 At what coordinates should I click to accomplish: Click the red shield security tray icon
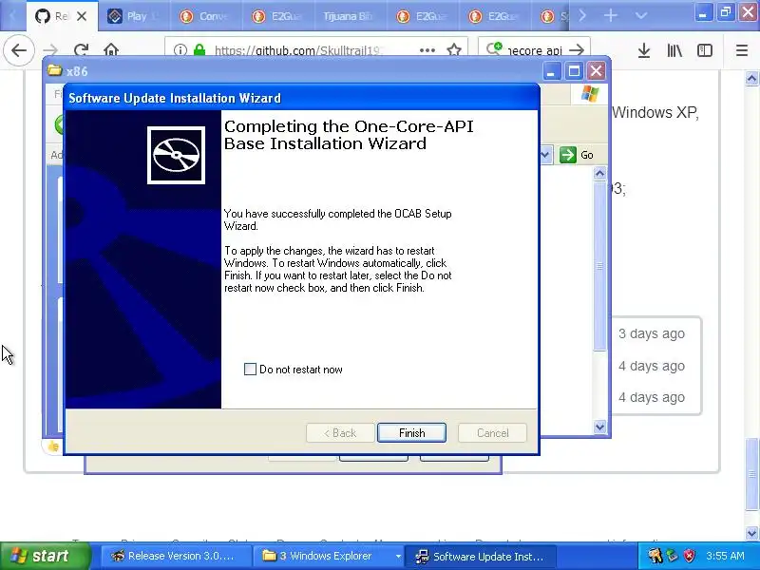690,556
